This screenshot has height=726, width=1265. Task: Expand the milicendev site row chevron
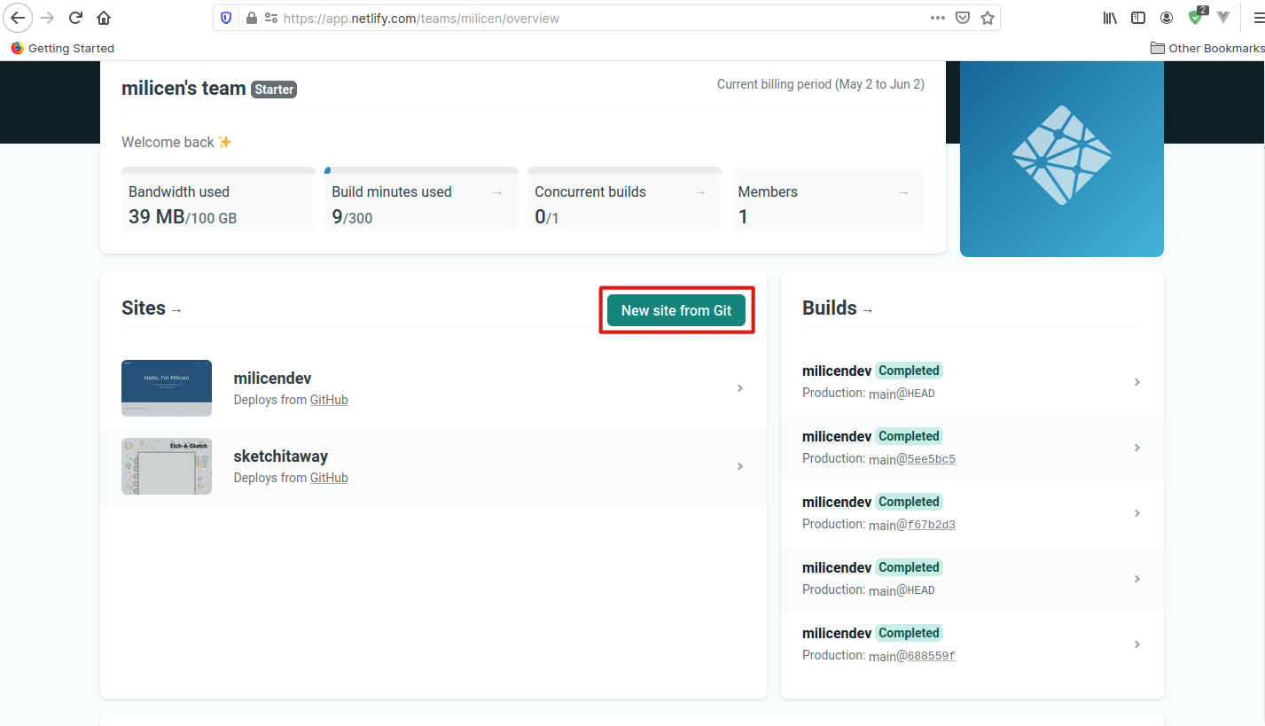coord(740,388)
